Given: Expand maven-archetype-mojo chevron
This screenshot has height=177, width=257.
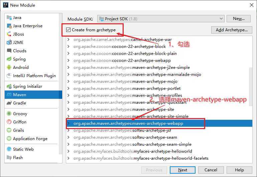Looking at the screenshot, I should 69,82.
